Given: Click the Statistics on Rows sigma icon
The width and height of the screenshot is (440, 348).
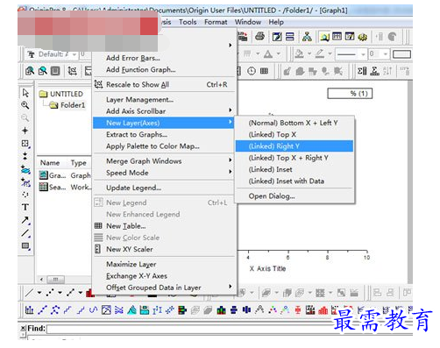Looking at the screenshot, I should tap(374, 71).
